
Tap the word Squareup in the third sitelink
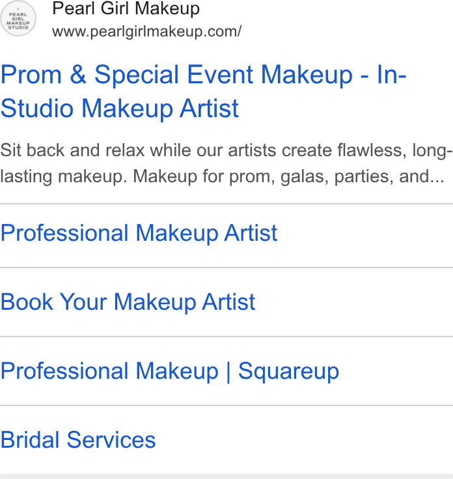tap(289, 372)
